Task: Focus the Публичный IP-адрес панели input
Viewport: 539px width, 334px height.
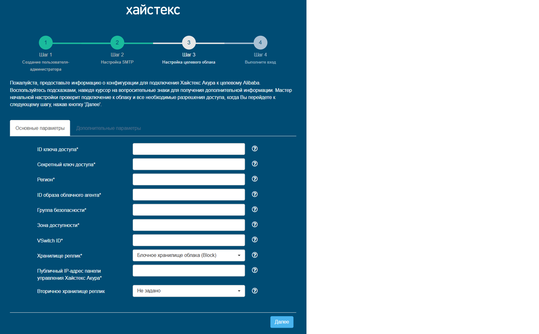Action: click(189, 270)
